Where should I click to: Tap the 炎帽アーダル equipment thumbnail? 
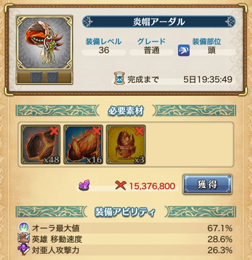click(44, 43)
